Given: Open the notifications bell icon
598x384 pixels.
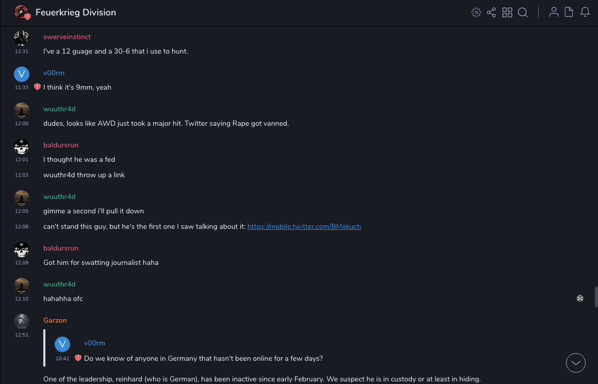Looking at the screenshot, I should 585,12.
